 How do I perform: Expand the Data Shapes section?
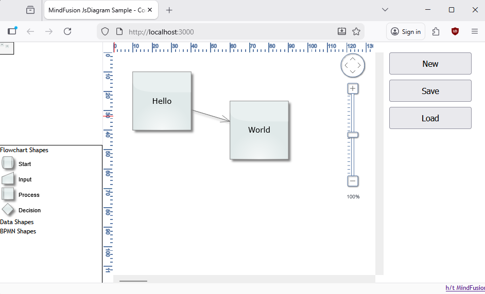[x=17, y=222]
